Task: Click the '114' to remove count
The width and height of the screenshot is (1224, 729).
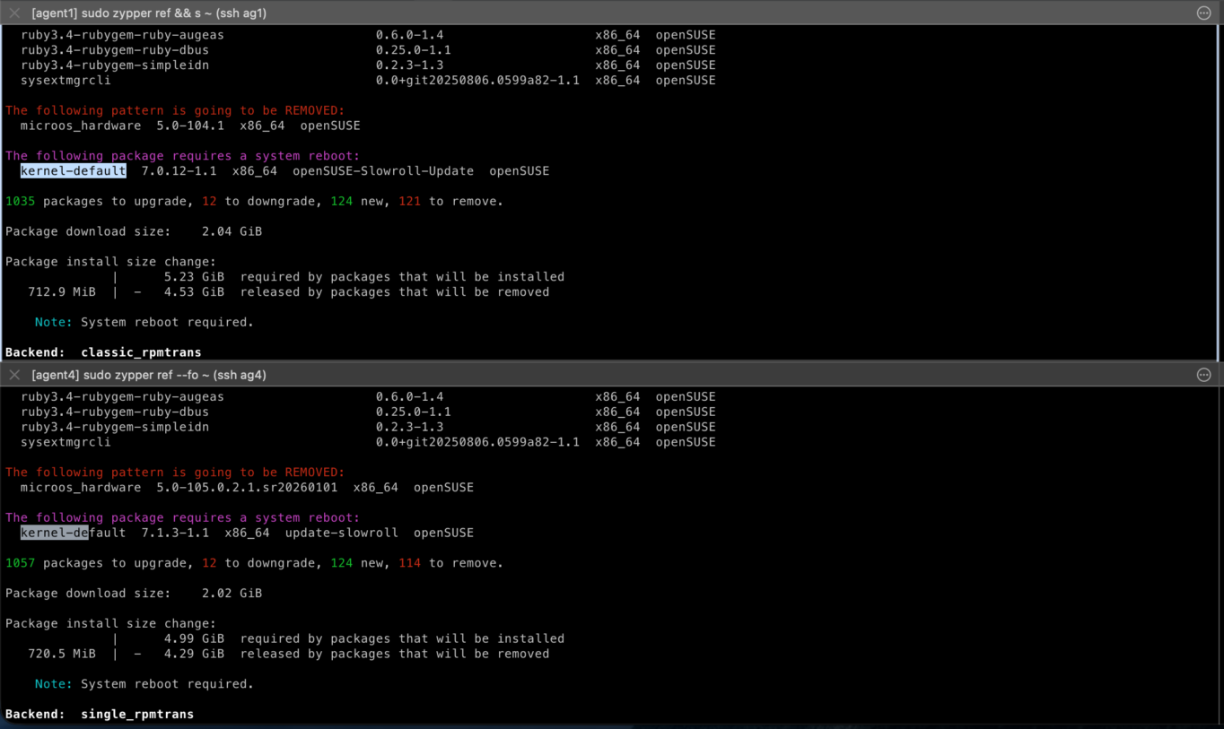Action: coord(409,563)
